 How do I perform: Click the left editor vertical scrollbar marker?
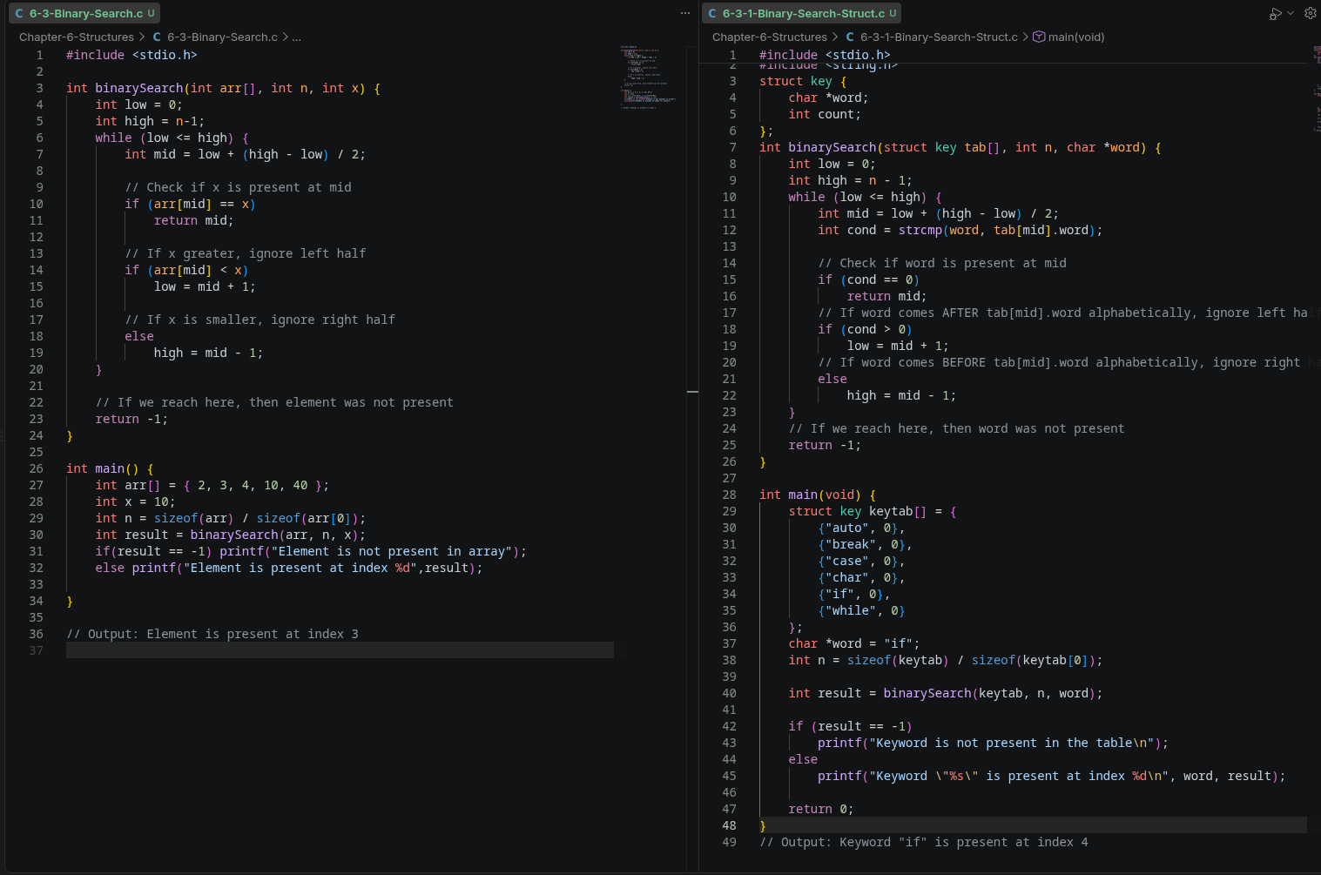[692, 392]
